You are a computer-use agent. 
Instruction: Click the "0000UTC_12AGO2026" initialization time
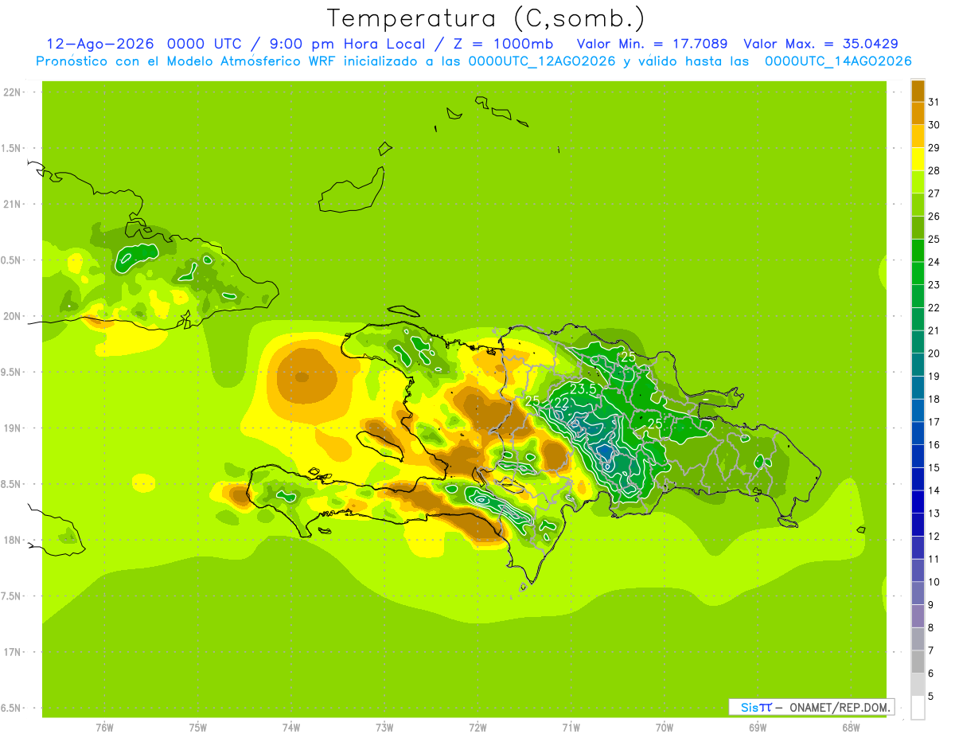[x=541, y=61]
